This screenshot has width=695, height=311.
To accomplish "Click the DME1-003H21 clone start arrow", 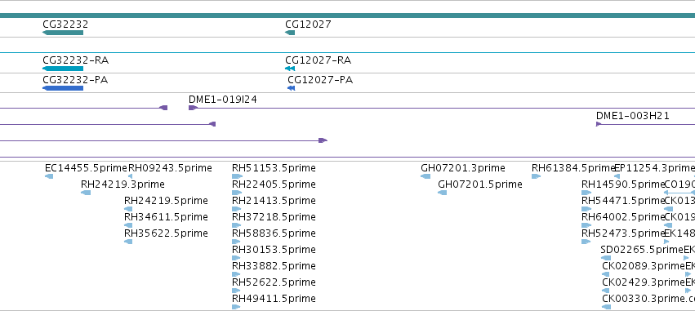I will tap(599, 124).
